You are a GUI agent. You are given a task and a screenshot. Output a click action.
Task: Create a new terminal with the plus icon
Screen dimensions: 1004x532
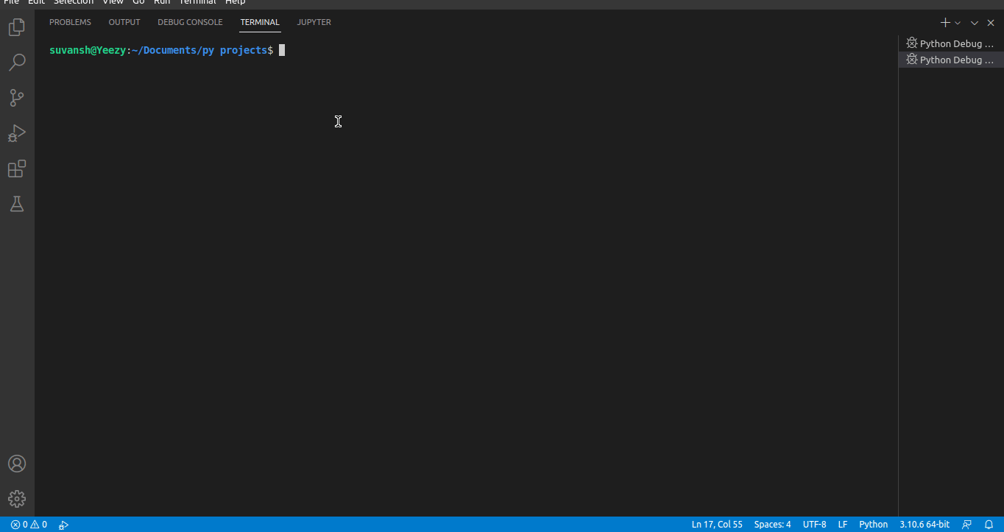pos(944,22)
